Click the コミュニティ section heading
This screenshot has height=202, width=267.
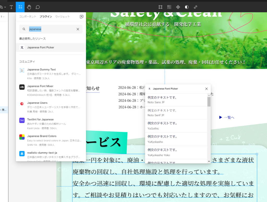point(27,61)
